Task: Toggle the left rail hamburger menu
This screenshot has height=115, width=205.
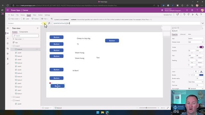Action: click(8, 28)
